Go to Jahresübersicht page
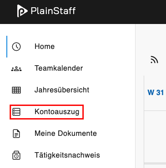The image size is (166, 168). [62, 90]
